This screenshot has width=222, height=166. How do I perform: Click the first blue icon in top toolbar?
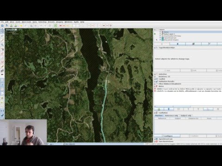click(x=2, y=25)
